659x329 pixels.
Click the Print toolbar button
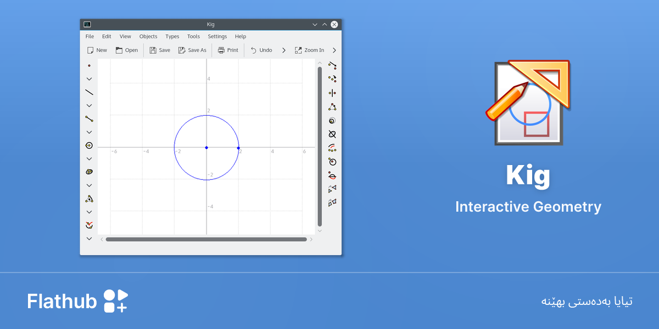click(x=228, y=50)
